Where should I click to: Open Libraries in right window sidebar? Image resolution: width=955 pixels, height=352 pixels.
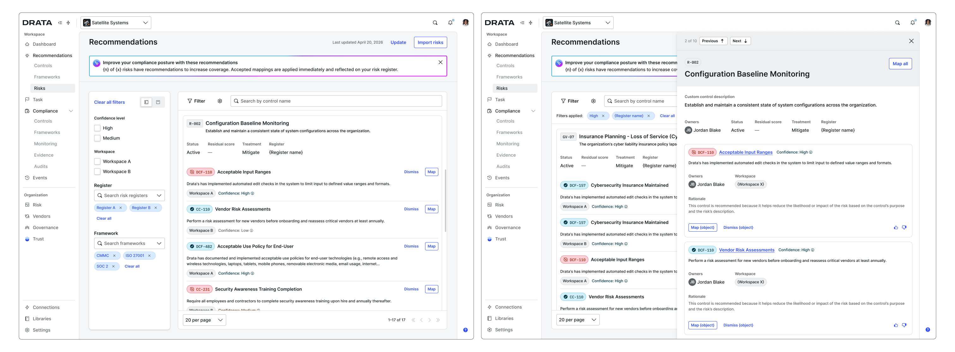click(x=504, y=318)
